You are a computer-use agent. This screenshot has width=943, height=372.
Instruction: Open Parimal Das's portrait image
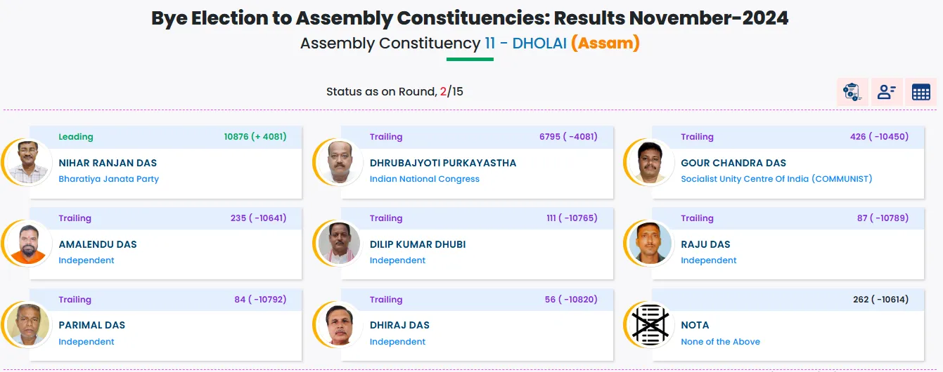(28, 324)
